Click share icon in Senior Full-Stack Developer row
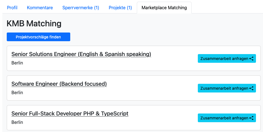This screenshot has height=132, width=263. pos(251,118)
